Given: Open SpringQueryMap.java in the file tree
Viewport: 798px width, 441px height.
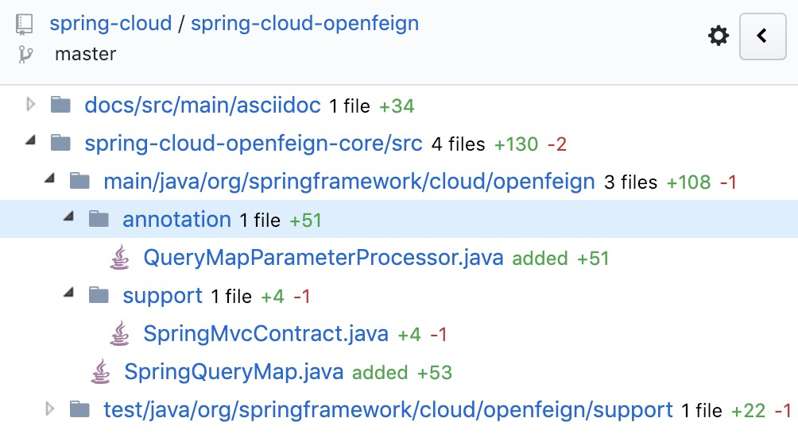Looking at the screenshot, I should pos(234,372).
